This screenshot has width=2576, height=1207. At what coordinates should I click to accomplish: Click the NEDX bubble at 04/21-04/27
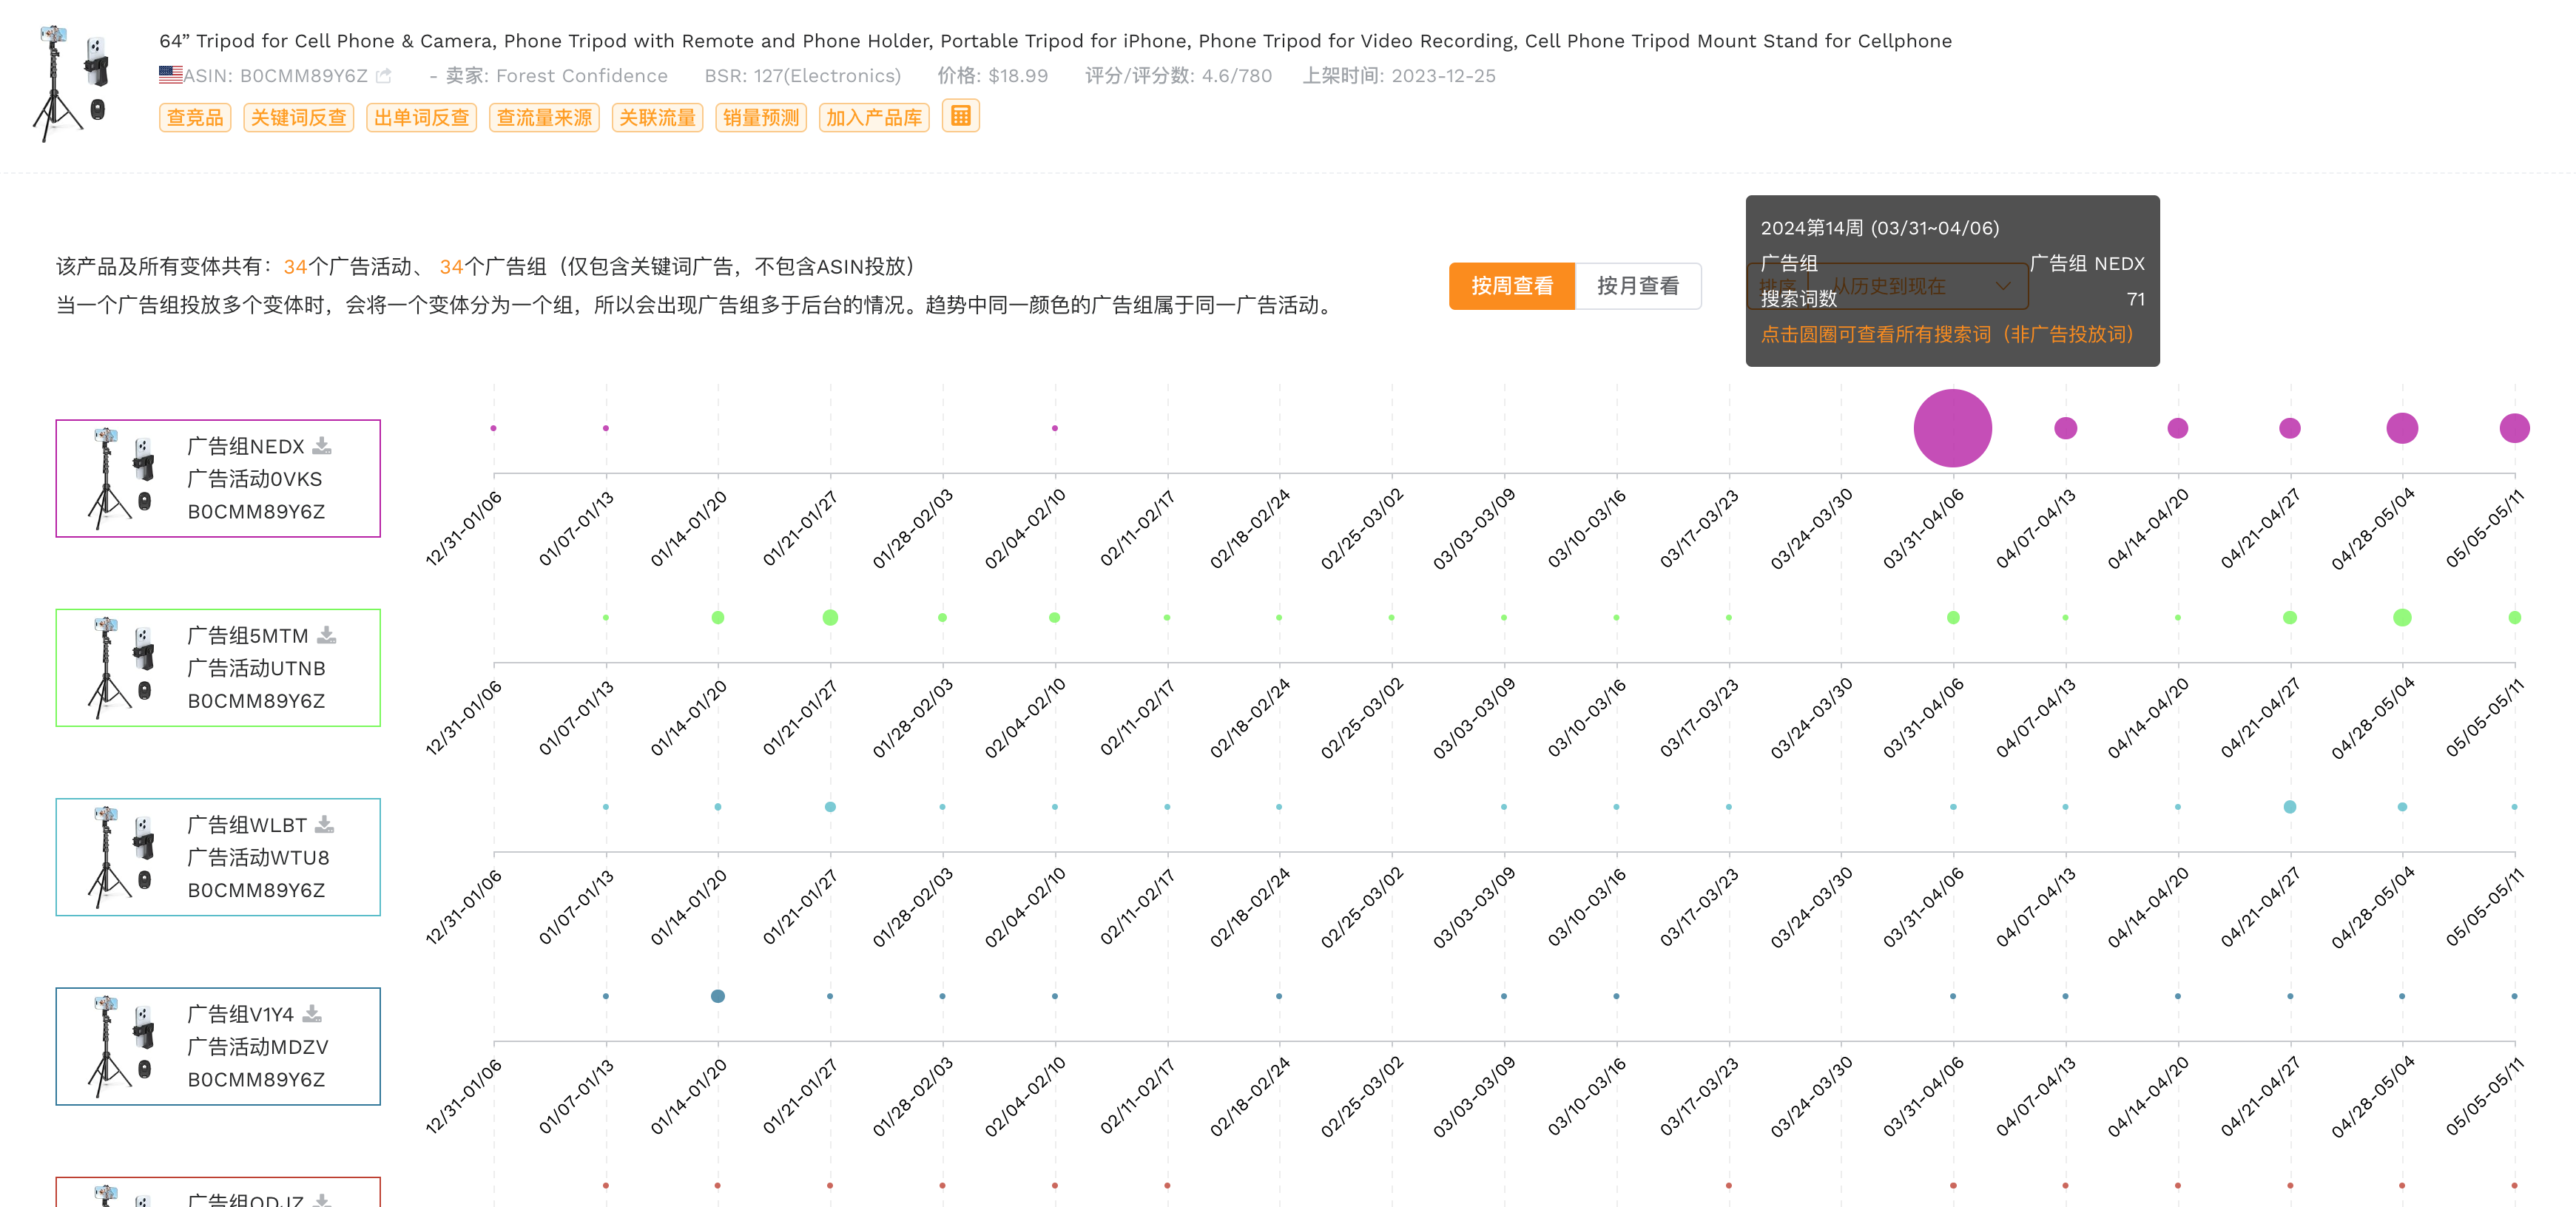pos(2289,428)
